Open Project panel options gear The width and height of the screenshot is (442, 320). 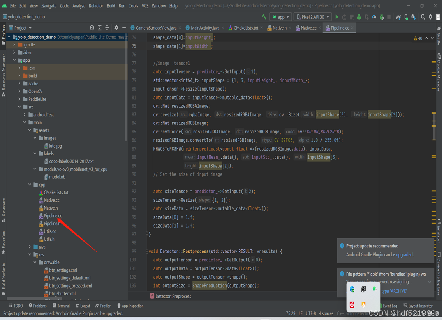click(116, 28)
